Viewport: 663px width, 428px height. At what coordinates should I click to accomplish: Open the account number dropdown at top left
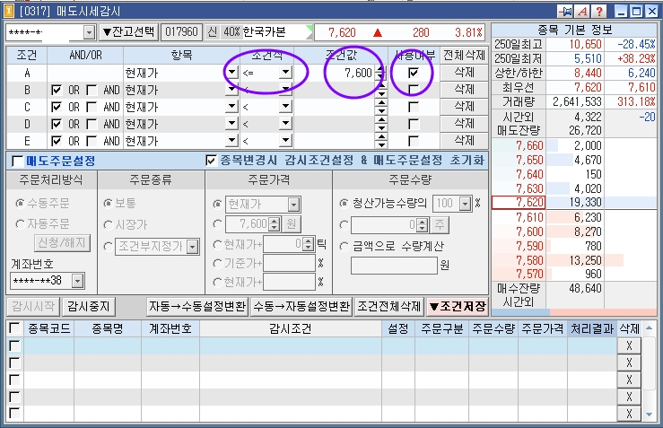89,32
